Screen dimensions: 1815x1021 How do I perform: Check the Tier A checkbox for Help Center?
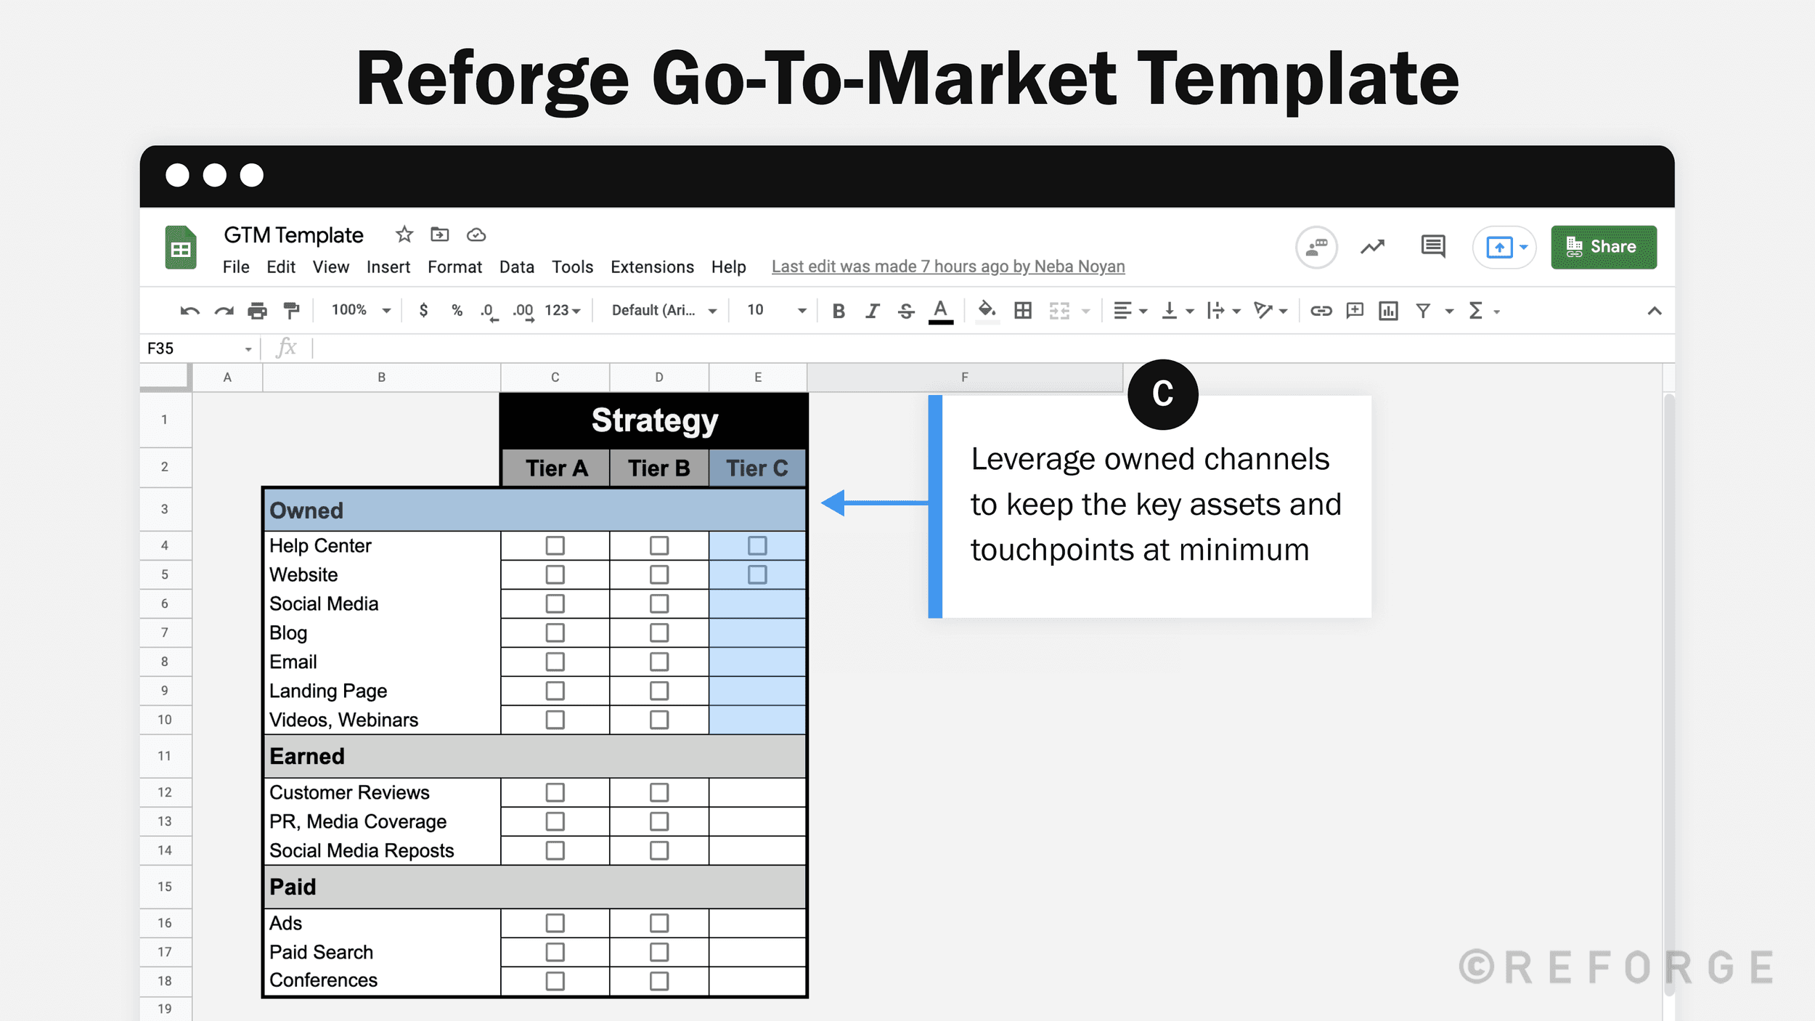coord(555,545)
